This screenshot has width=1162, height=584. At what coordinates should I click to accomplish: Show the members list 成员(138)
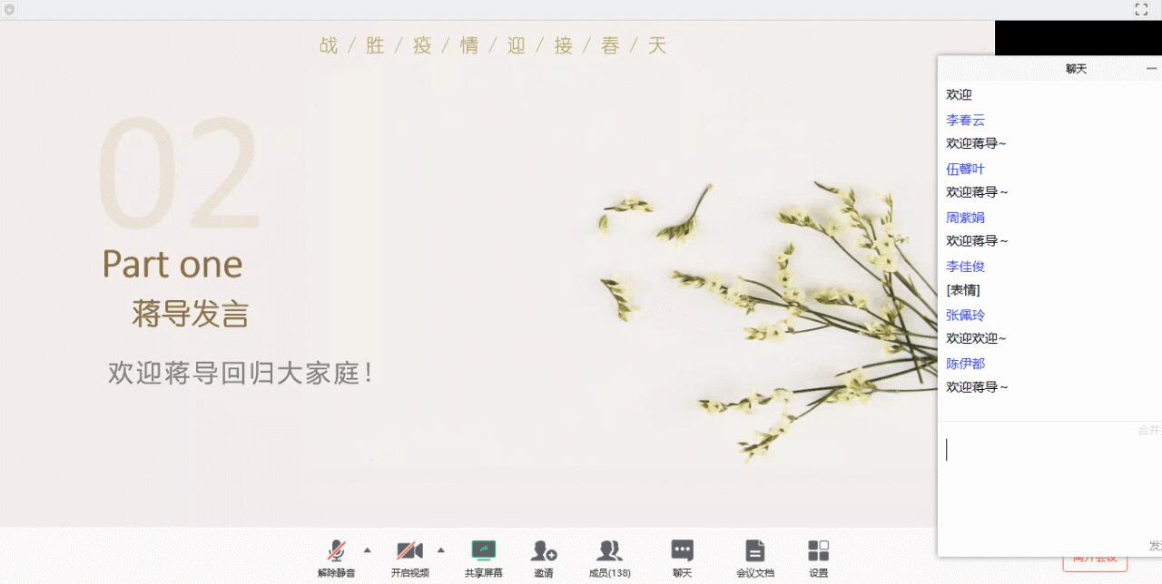(609, 551)
